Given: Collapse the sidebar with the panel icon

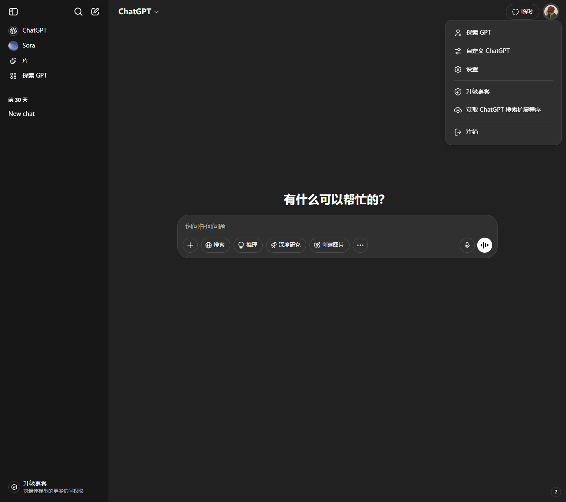Looking at the screenshot, I should tap(13, 12).
